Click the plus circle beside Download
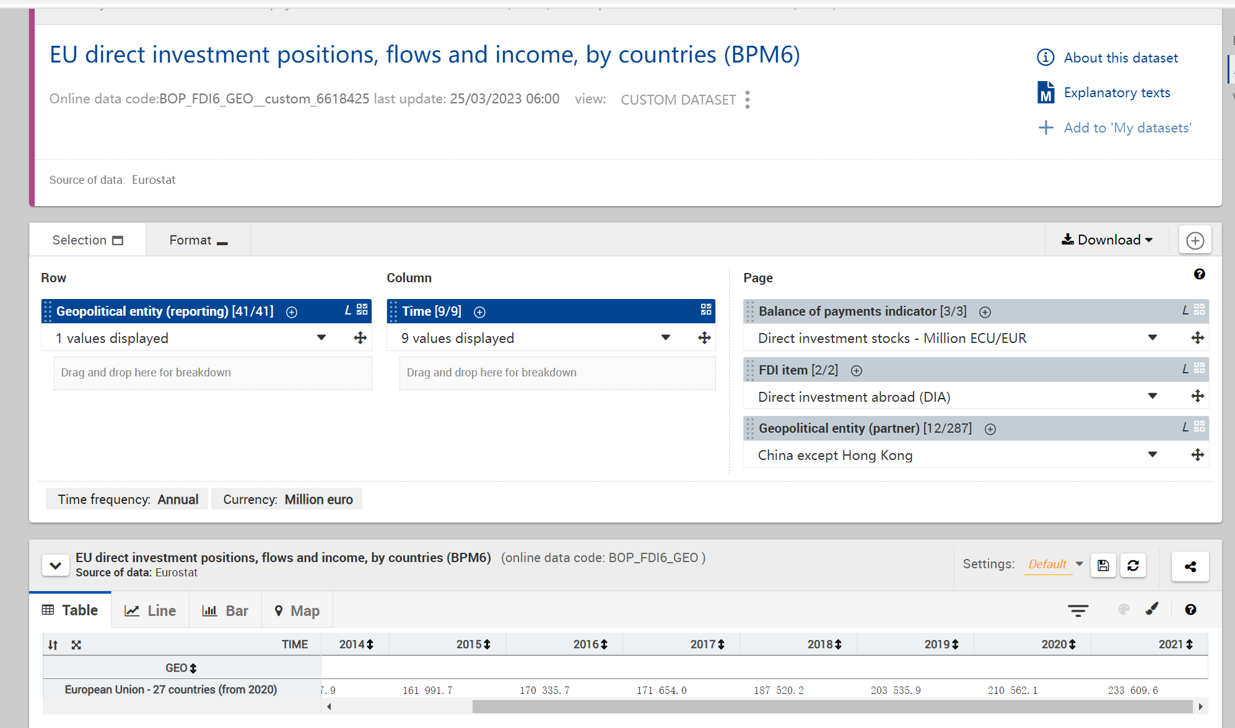 (x=1195, y=240)
